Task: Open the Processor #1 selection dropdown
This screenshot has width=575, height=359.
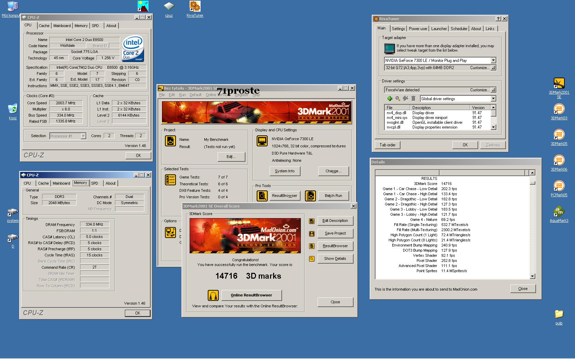Action: pos(83,136)
